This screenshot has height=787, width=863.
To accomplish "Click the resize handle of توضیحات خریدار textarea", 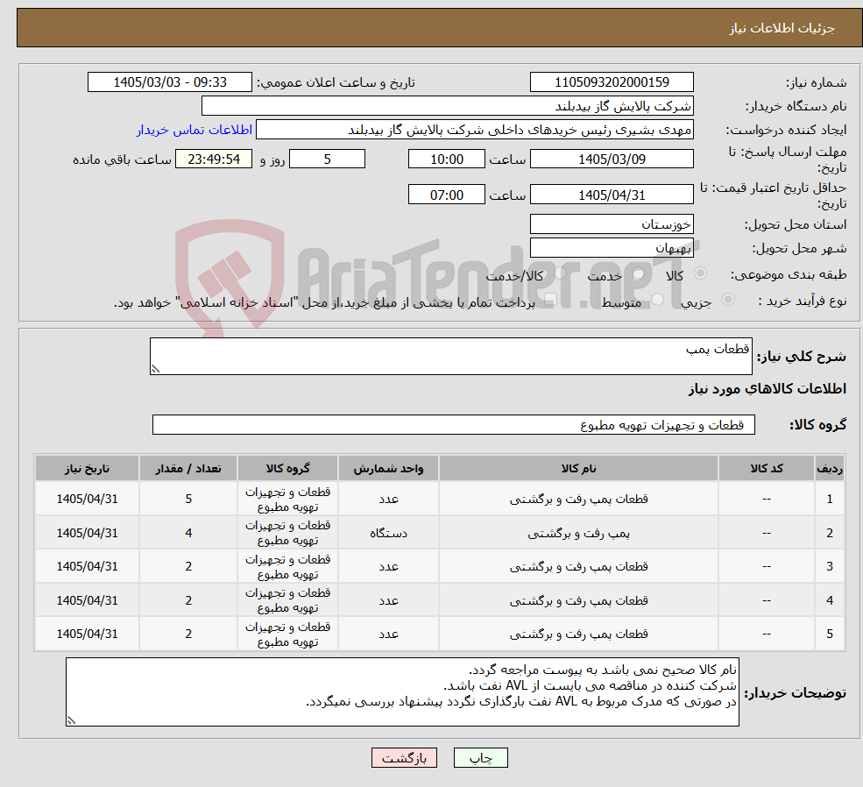I will pyautogui.click(x=71, y=720).
